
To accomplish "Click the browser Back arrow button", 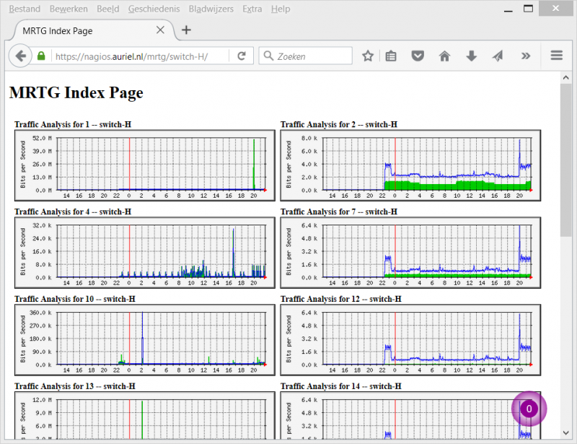I will 20,56.
